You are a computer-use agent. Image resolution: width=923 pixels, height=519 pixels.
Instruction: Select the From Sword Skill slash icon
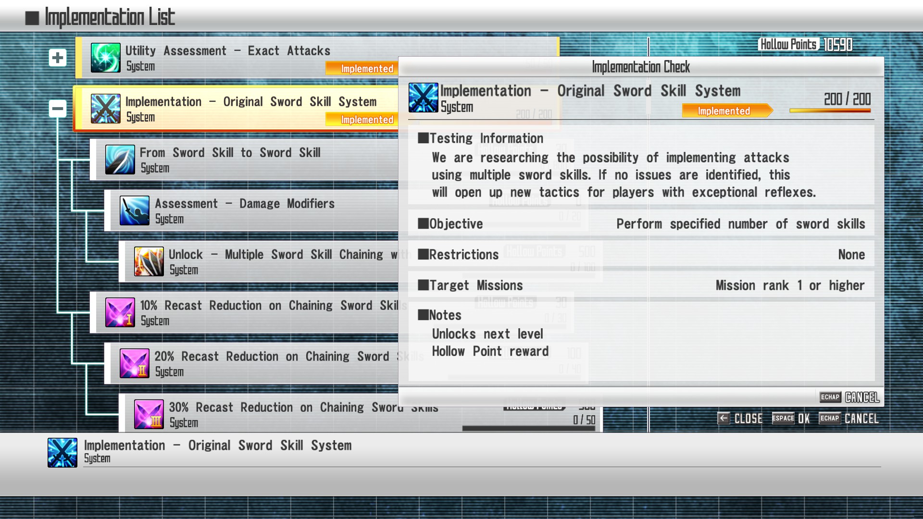coord(120,160)
